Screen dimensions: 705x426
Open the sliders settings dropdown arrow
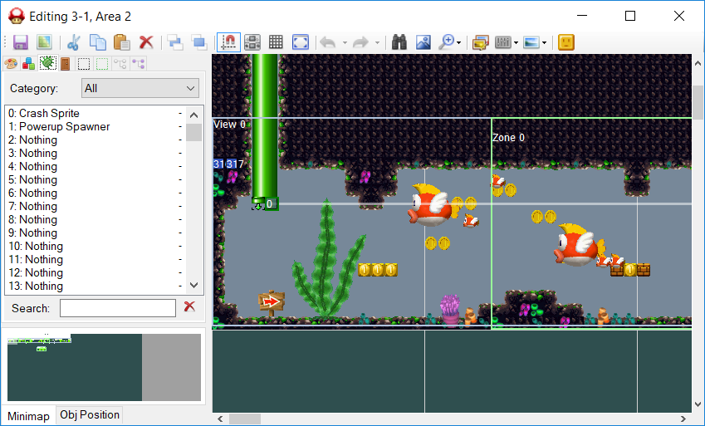click(516, 42)
